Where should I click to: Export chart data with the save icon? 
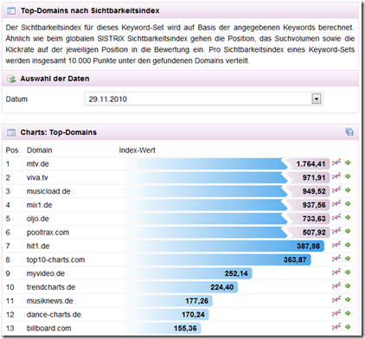coord(349,132)
